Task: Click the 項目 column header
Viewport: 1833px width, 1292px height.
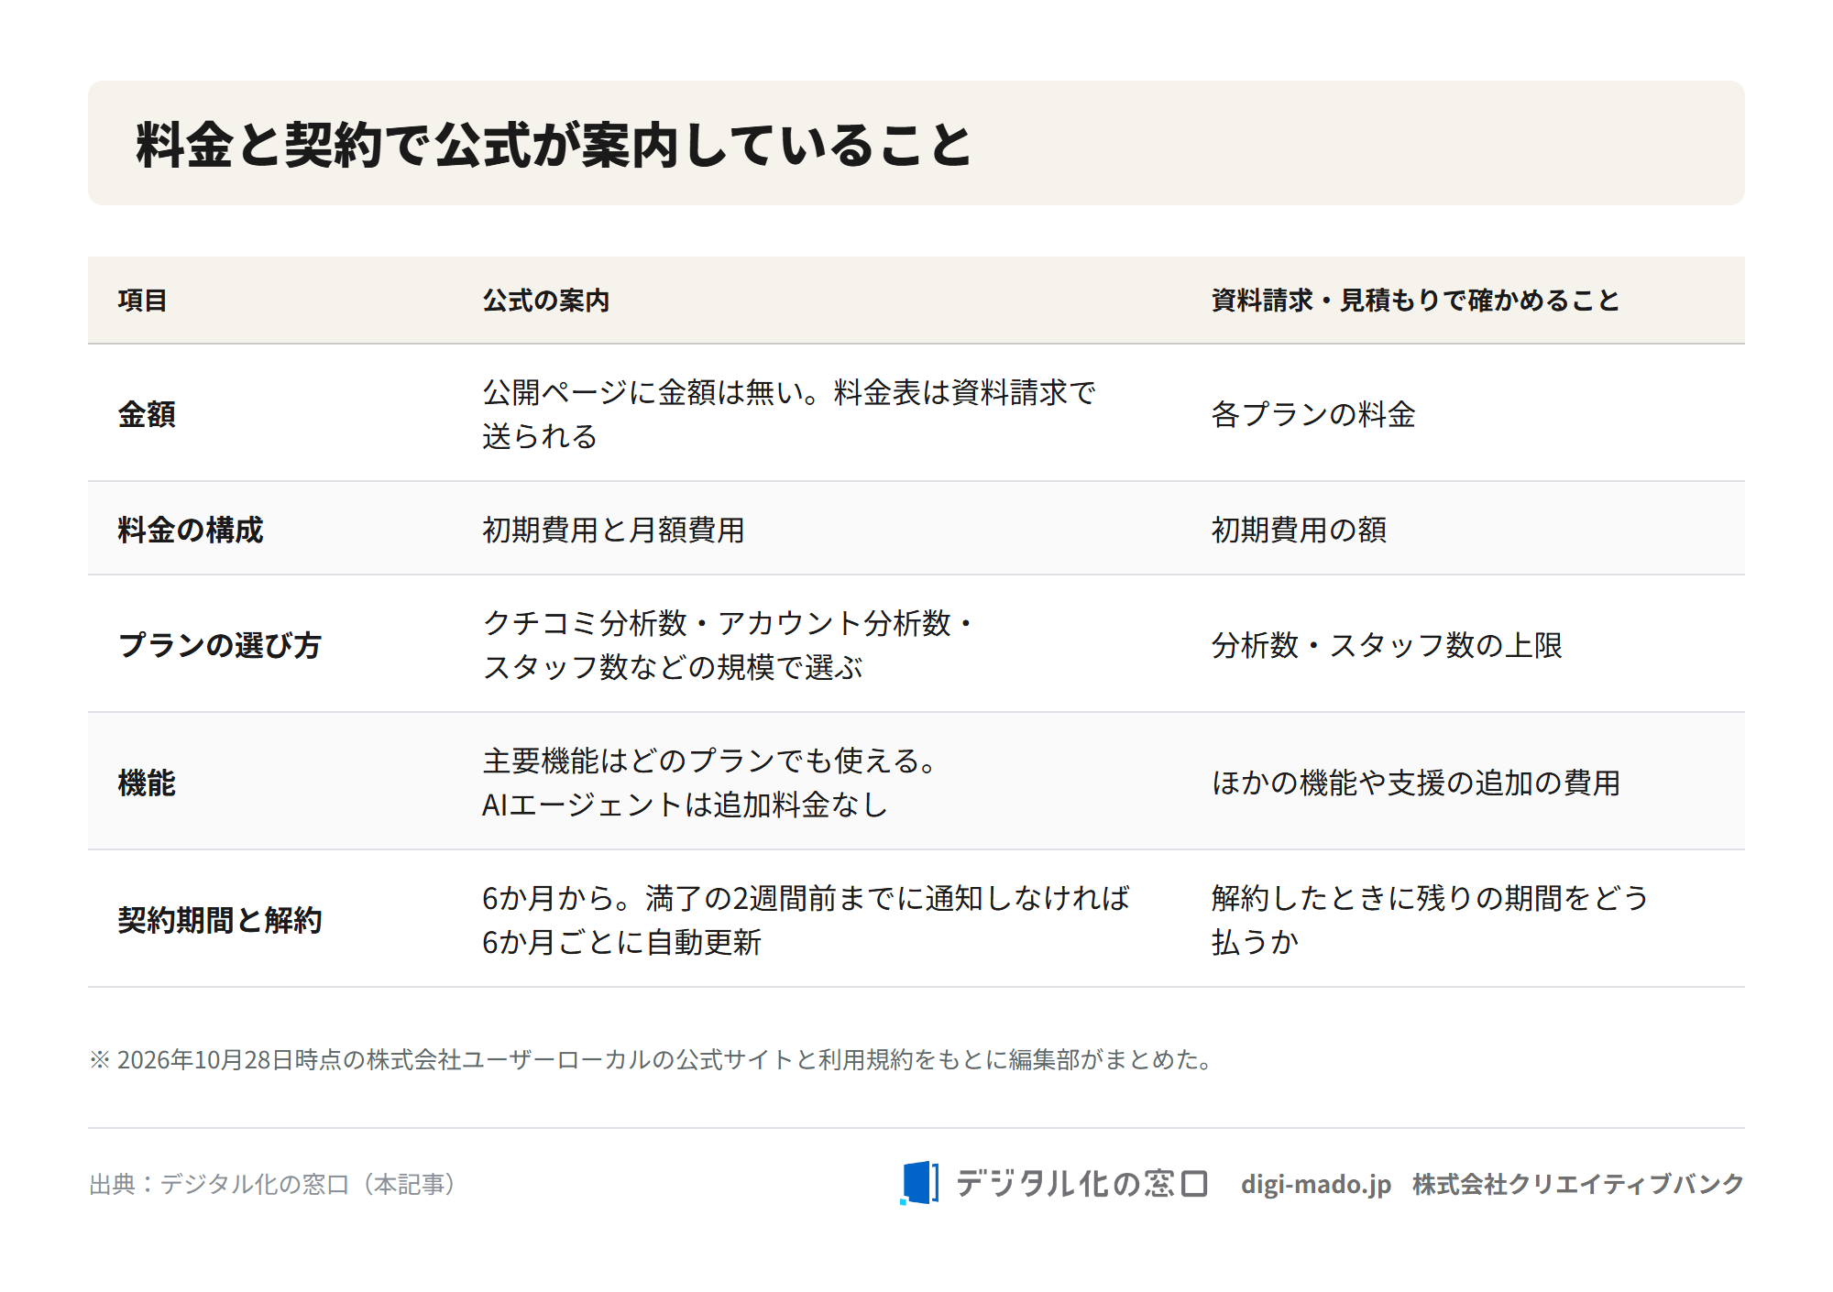Action: (x=142, y=301)
